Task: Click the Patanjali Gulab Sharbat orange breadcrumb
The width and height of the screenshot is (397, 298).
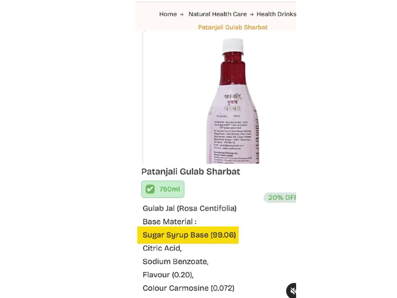Action: tap(233, 27)
